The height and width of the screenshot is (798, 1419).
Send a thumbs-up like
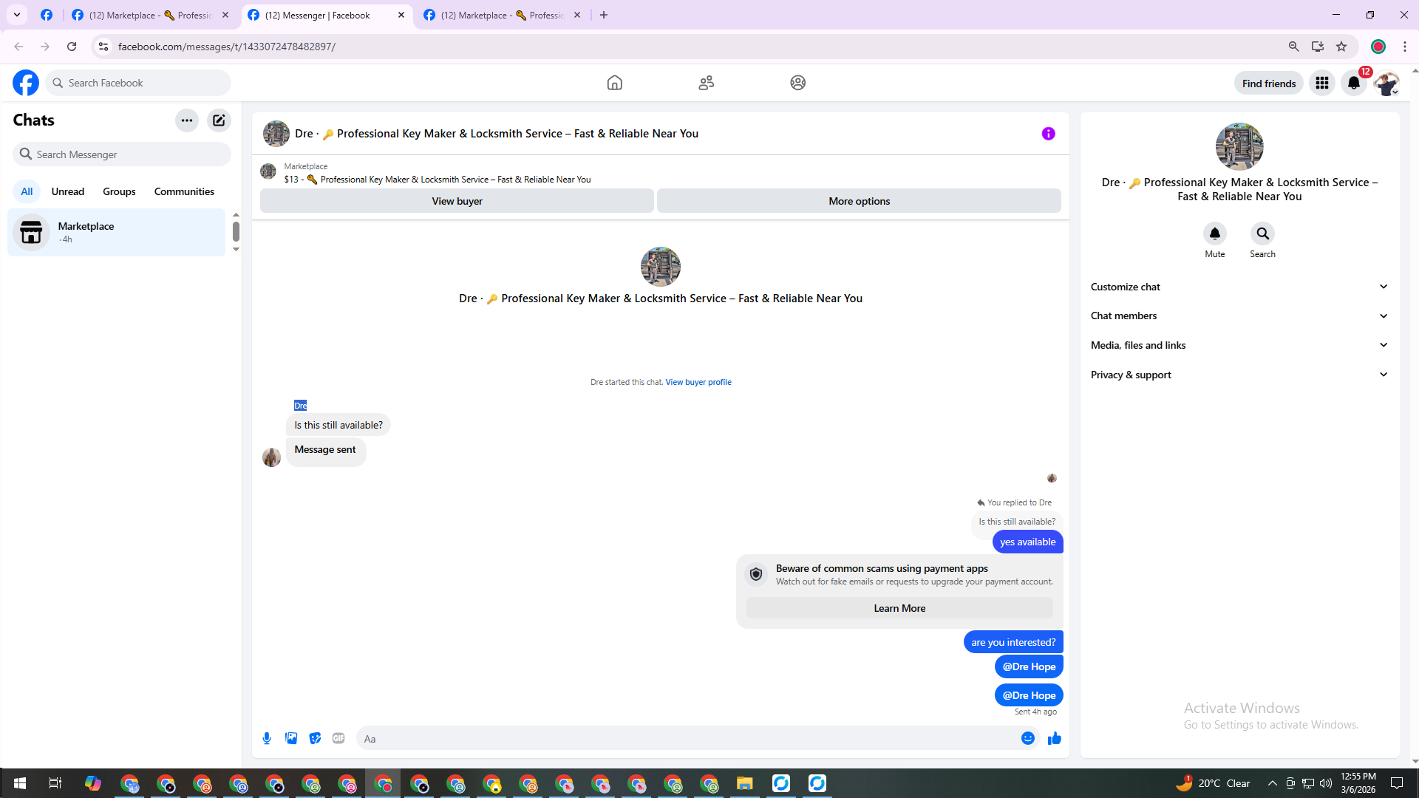pyautogui.click(x=1055, y=738)
